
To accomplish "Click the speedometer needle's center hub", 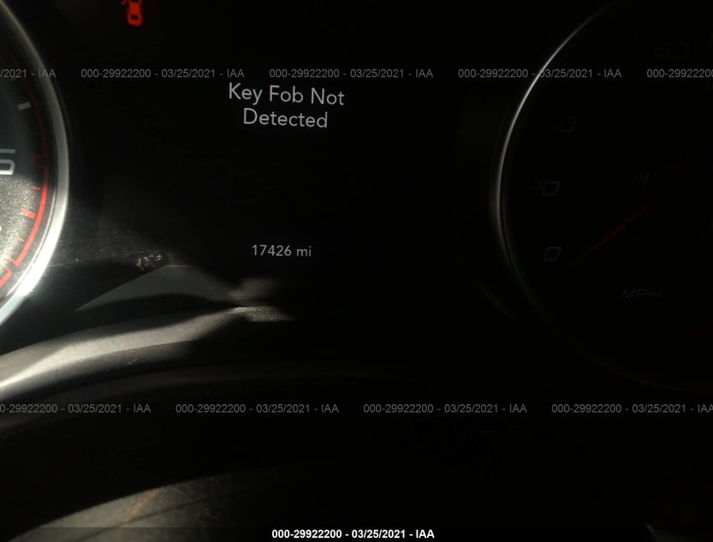I will click(x=643, y=180).
